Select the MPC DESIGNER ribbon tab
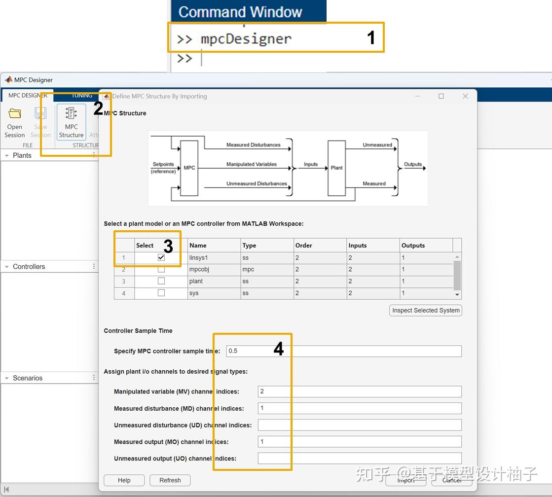The width and height of the screenshot is (552, 497). point(27,95)
